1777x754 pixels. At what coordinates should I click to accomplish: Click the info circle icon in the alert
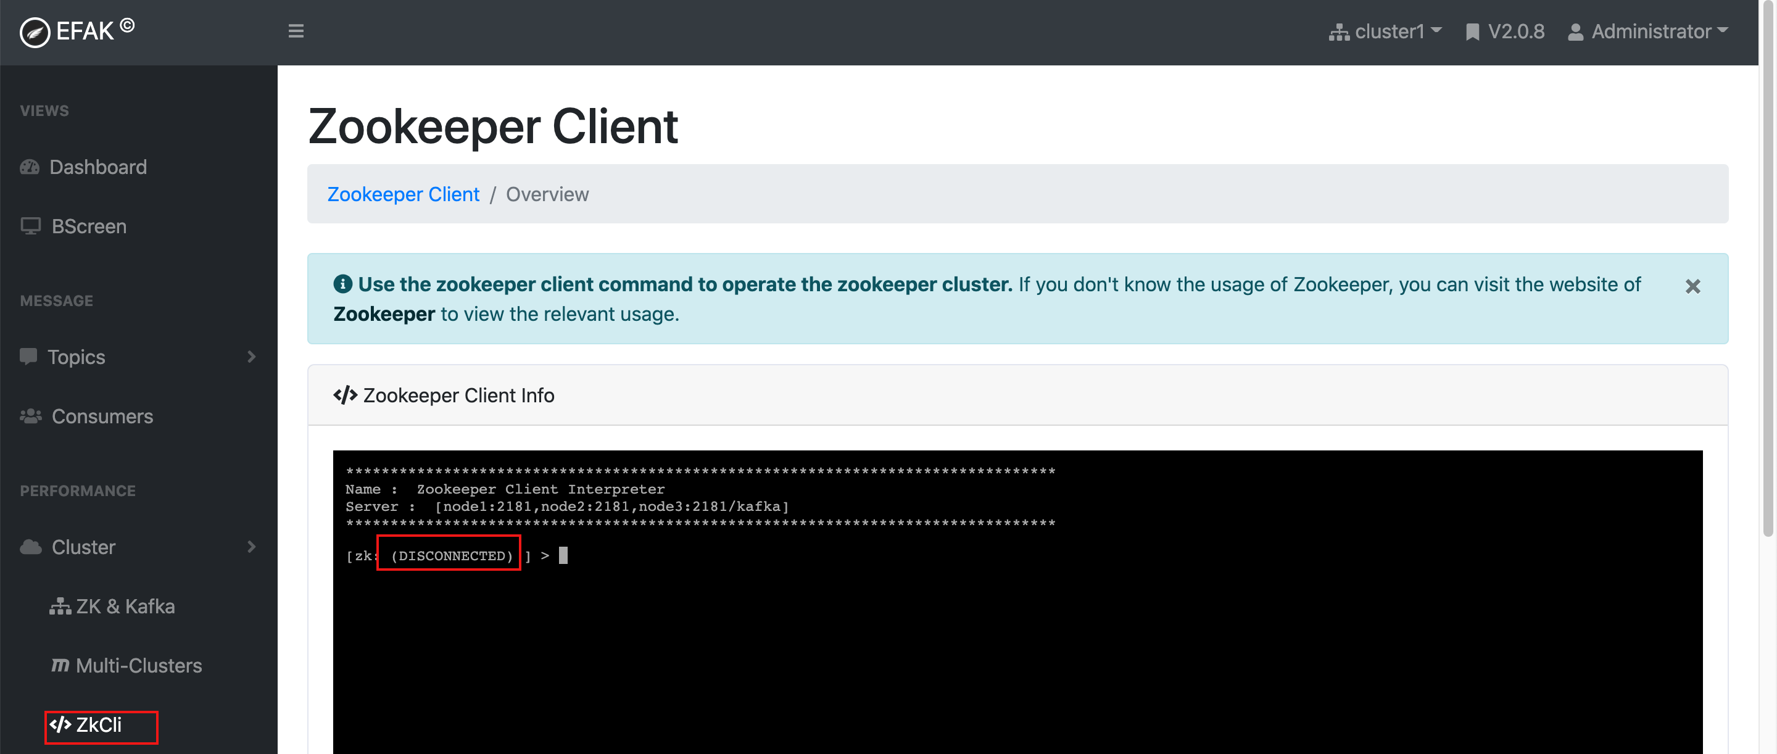pos(343,284)
